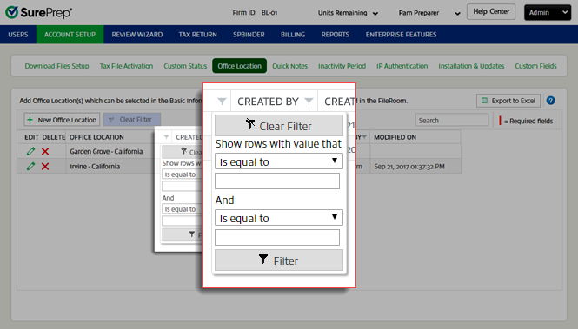Go to the BILLING menu
The image size is (578, 329).
point(293,35)
